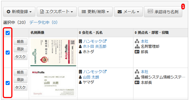Screen dimensions: 189x100
Task: Open the 更新/削除 dropdown menu
Action: 95,12
